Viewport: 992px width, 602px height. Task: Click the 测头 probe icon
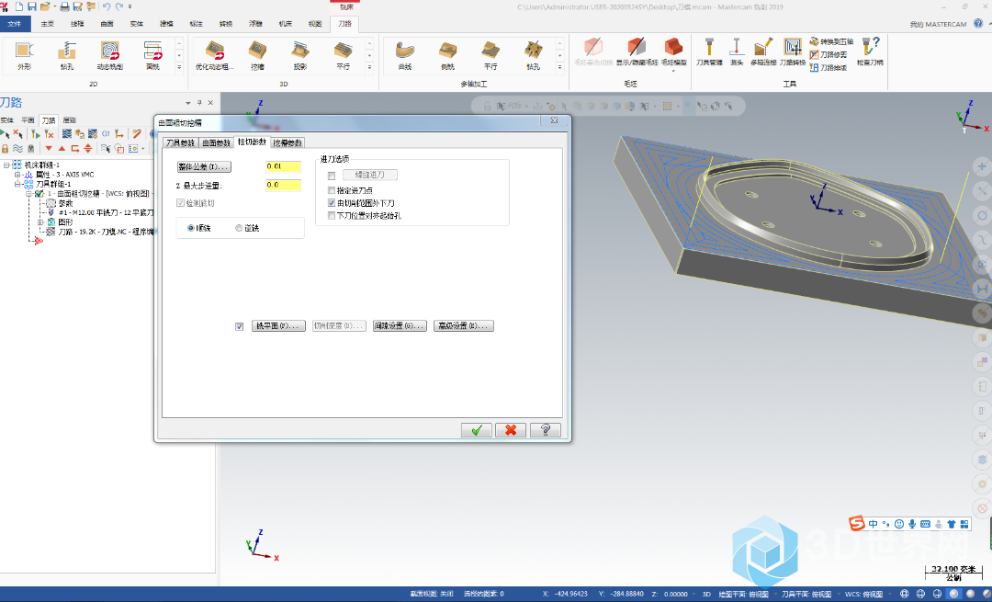736,51
